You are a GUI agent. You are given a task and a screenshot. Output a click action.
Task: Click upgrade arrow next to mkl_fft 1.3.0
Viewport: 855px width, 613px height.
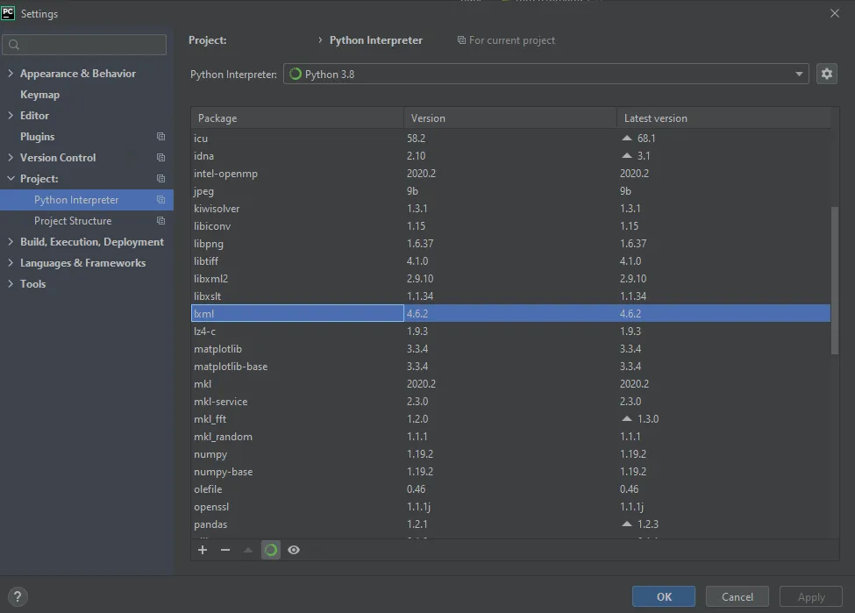click(x=627, y=419)
